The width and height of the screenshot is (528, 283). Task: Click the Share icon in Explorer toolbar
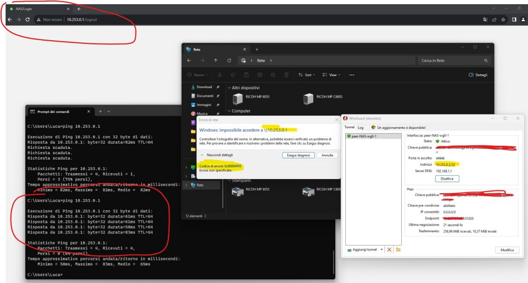click(273, 75)
